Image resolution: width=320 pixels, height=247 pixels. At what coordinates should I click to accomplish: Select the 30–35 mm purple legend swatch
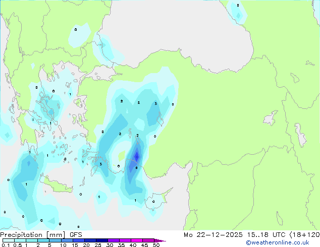click(x=114, y=240)
